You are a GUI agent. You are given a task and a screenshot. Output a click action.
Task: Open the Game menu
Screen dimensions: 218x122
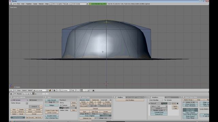point(35,4)
